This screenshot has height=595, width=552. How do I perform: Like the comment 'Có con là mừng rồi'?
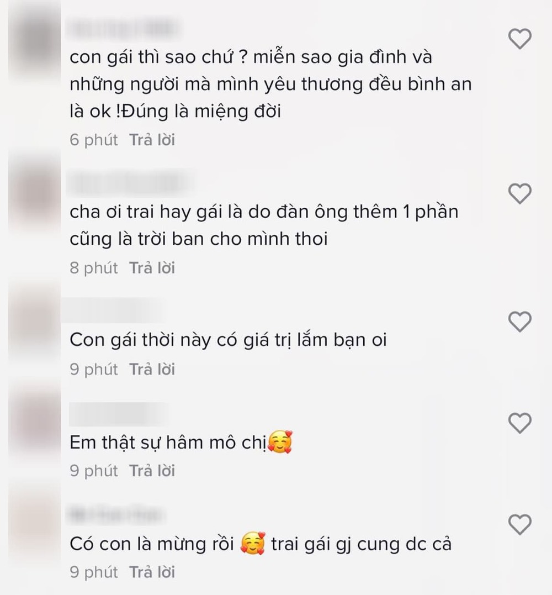[519, 524]
